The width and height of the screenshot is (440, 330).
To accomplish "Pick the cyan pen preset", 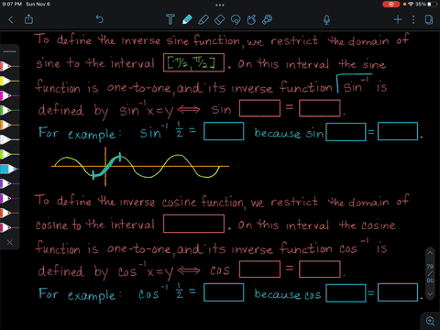I will click(x=9, y=169).
